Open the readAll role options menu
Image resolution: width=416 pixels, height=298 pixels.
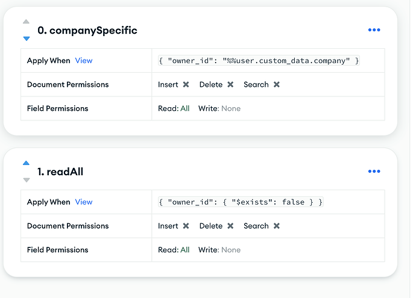tap(374, 172)
